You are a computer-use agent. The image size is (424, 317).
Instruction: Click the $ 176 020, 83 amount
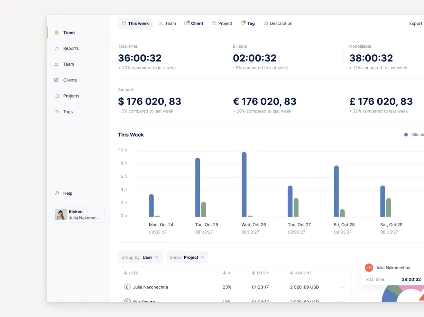click(150, 101)
